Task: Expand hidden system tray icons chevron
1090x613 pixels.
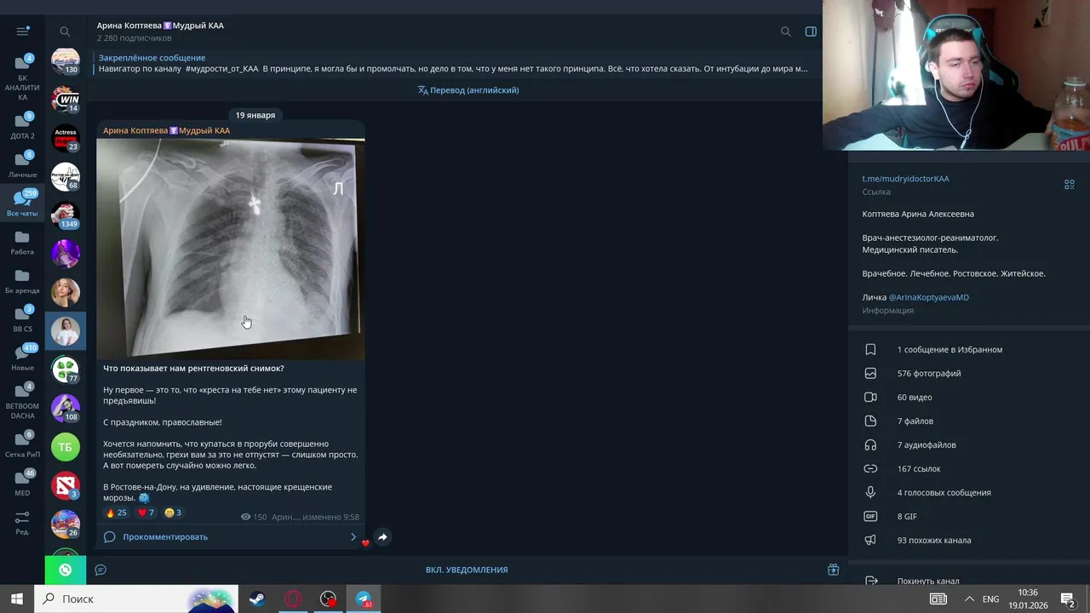Action: [x=969, y=599]
